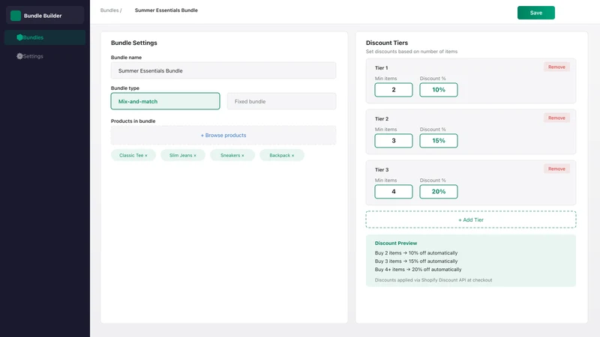Edit Tier 3 Min items field
Screen dimensions: 600x337
(393, 192)
